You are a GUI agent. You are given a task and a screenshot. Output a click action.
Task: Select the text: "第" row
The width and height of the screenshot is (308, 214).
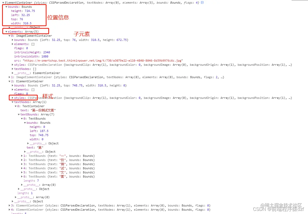[x=35, y=147]
